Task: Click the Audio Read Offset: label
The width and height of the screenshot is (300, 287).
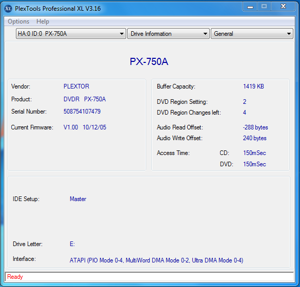Action: [x=180, y=127]
